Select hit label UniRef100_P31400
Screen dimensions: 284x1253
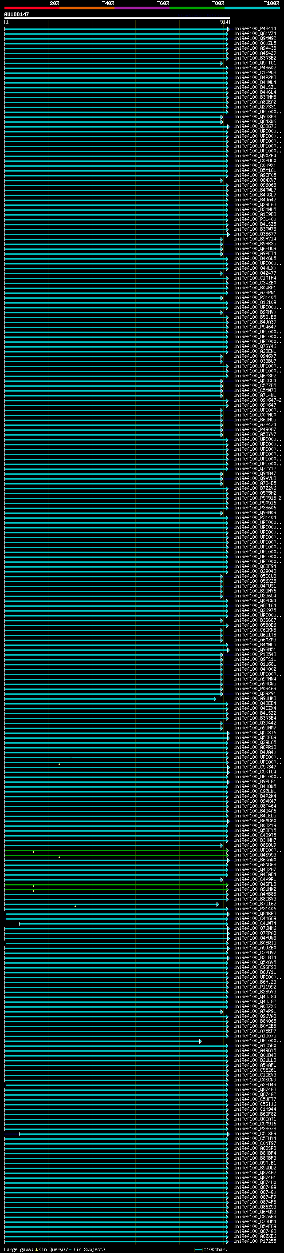(255, 220)
